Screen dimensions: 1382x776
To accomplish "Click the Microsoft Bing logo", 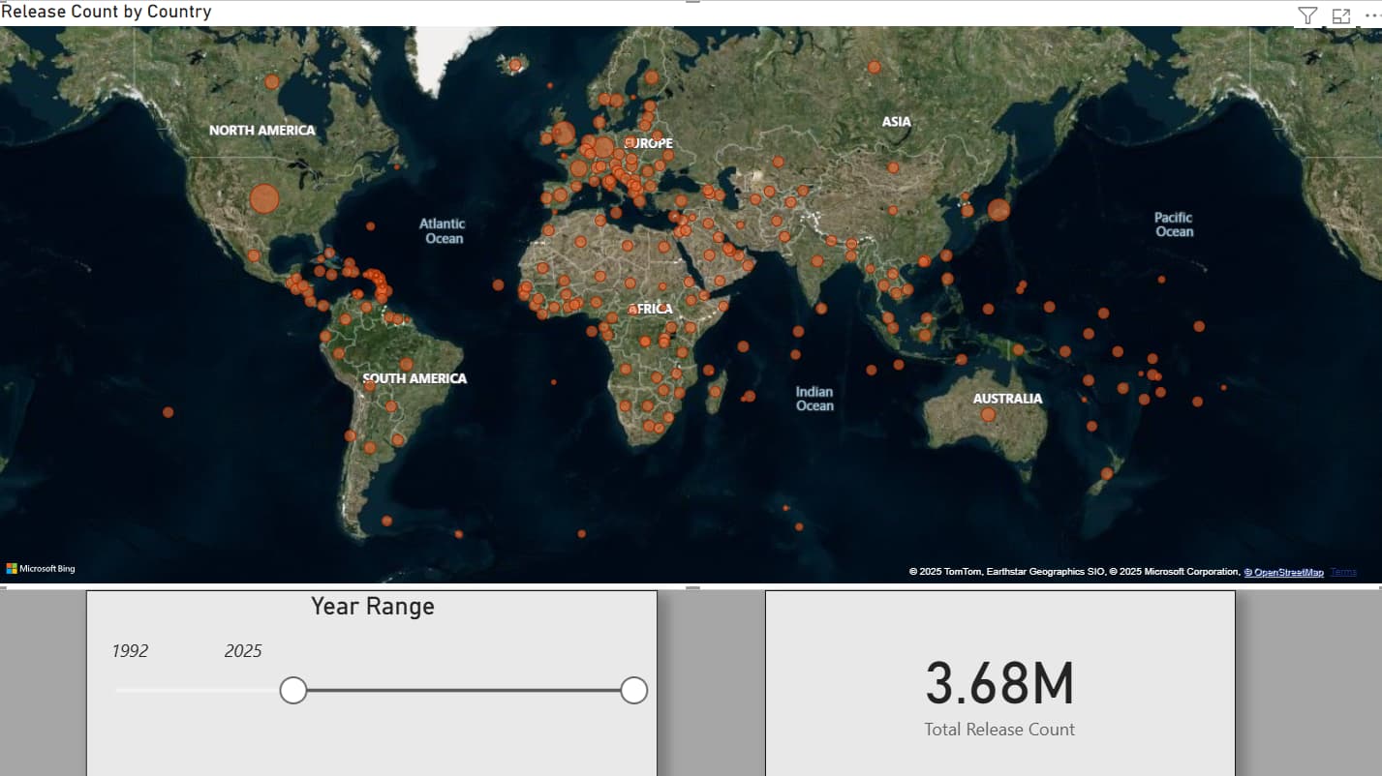I will point(41,569).
